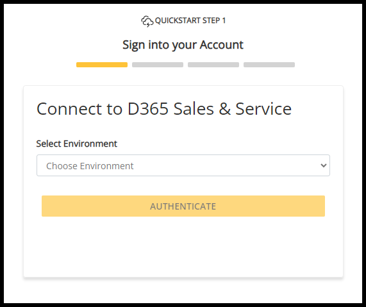This screenshot has width=366, height=307.
Task: Click the Select Environment field label
Action: [x=76, y=144]
